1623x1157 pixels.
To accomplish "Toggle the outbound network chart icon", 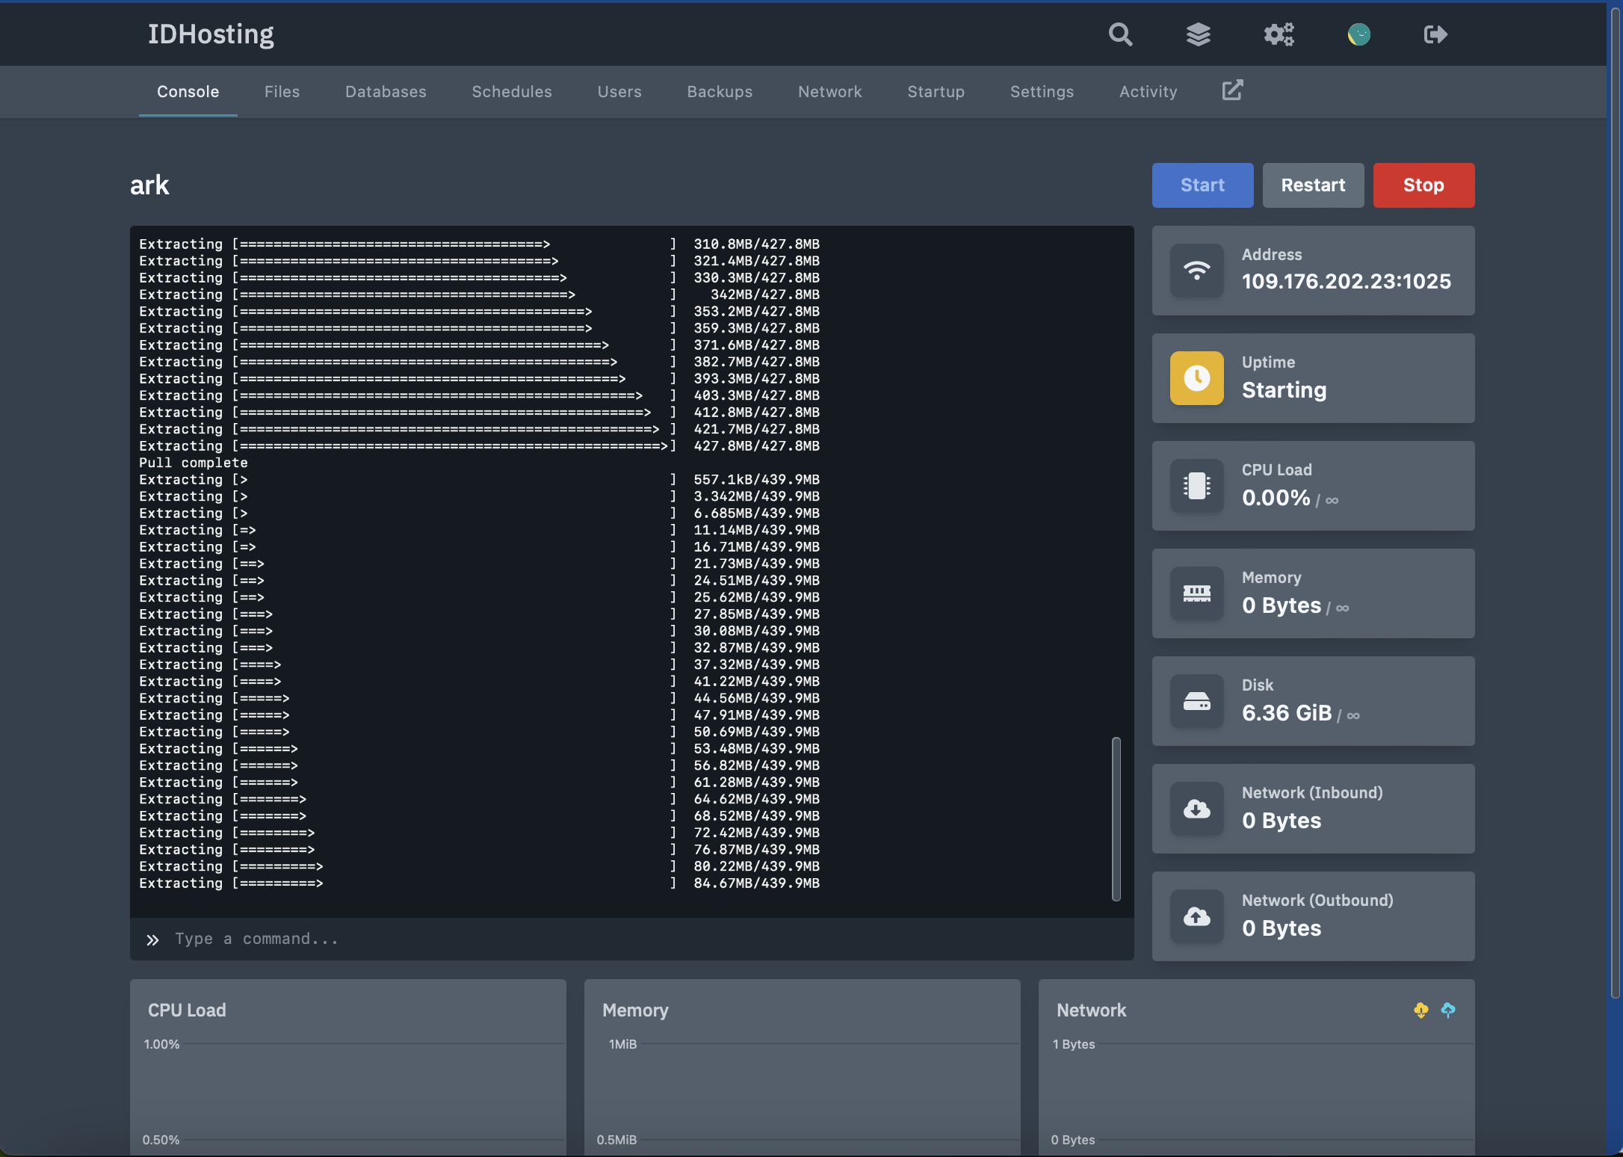I will point(1448,1011).
